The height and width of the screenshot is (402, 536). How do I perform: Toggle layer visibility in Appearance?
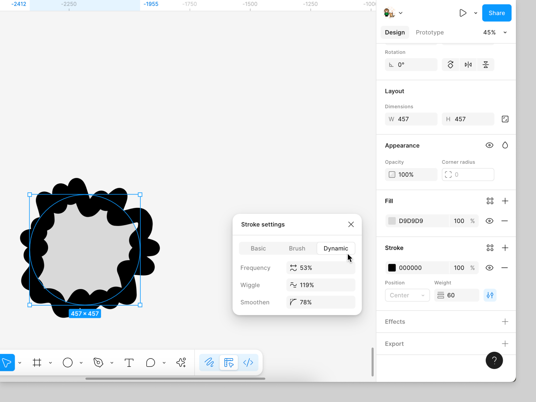(489, 145)
